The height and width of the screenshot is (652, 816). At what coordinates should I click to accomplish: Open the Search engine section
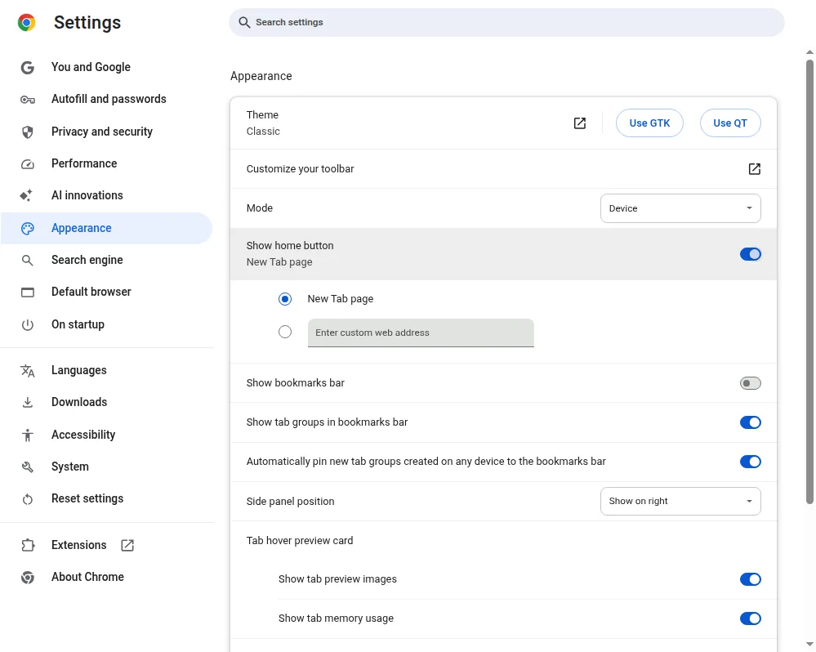106,260
